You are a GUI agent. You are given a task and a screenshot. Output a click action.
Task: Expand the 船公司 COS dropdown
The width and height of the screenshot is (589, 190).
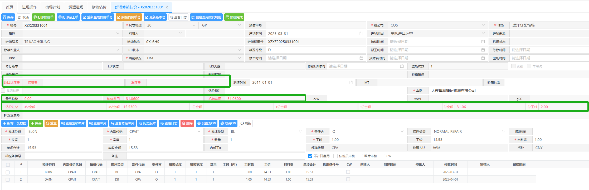[x=483, y=25]
